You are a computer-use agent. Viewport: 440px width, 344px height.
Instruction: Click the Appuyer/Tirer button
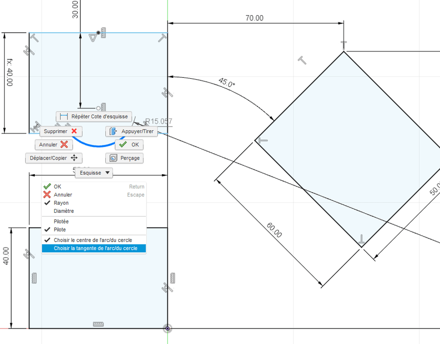click(131, 131)
